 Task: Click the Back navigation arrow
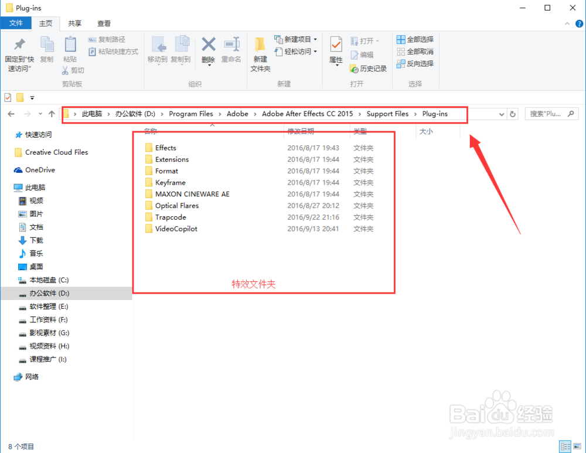point(11,114)
